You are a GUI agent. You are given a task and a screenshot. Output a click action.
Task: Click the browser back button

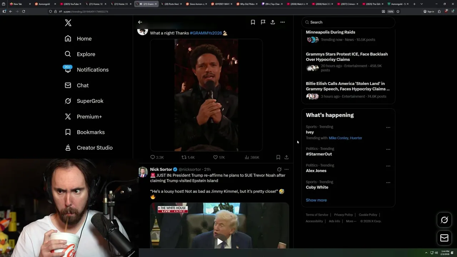(x=11, y=11)
